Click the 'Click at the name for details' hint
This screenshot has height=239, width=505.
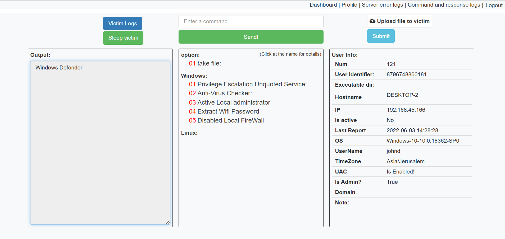290,54
